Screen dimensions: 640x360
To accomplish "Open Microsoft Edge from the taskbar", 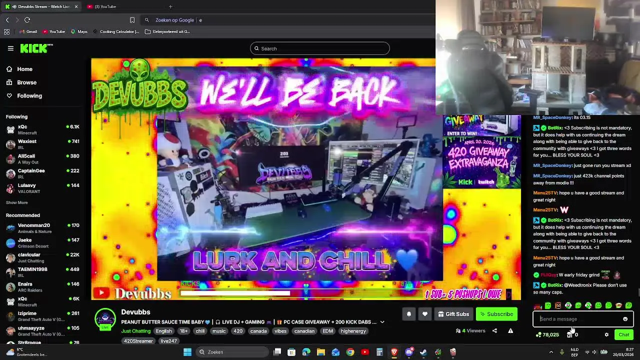I will tap(306, 352).
